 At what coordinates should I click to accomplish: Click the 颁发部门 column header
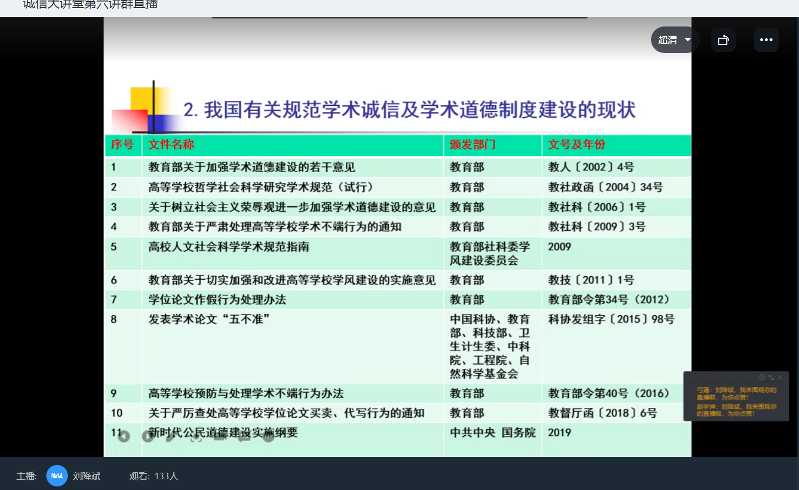coord(472,145)
